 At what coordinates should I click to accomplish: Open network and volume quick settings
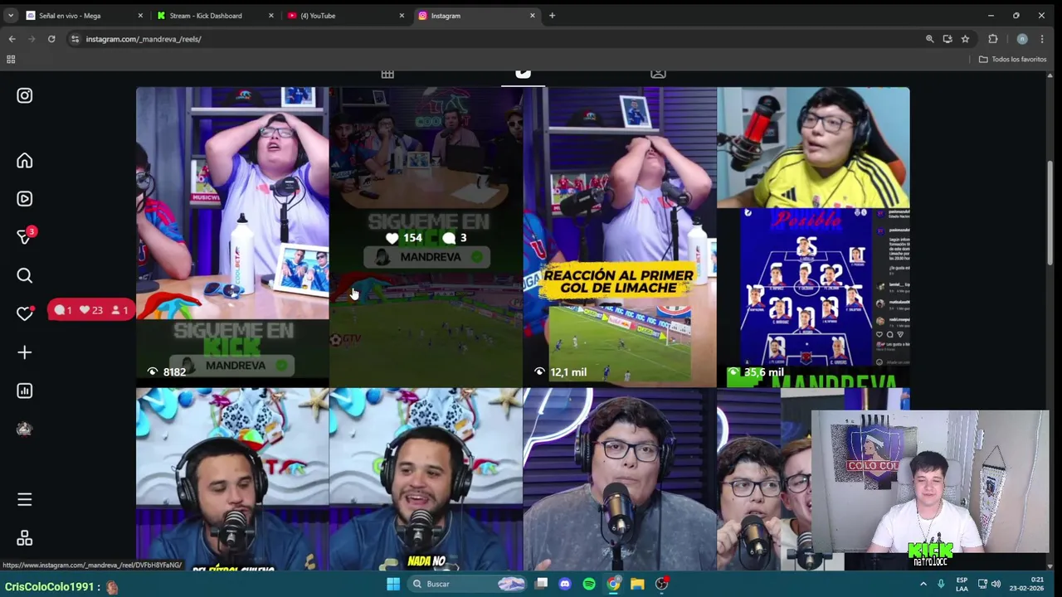[x=988, y=584]
